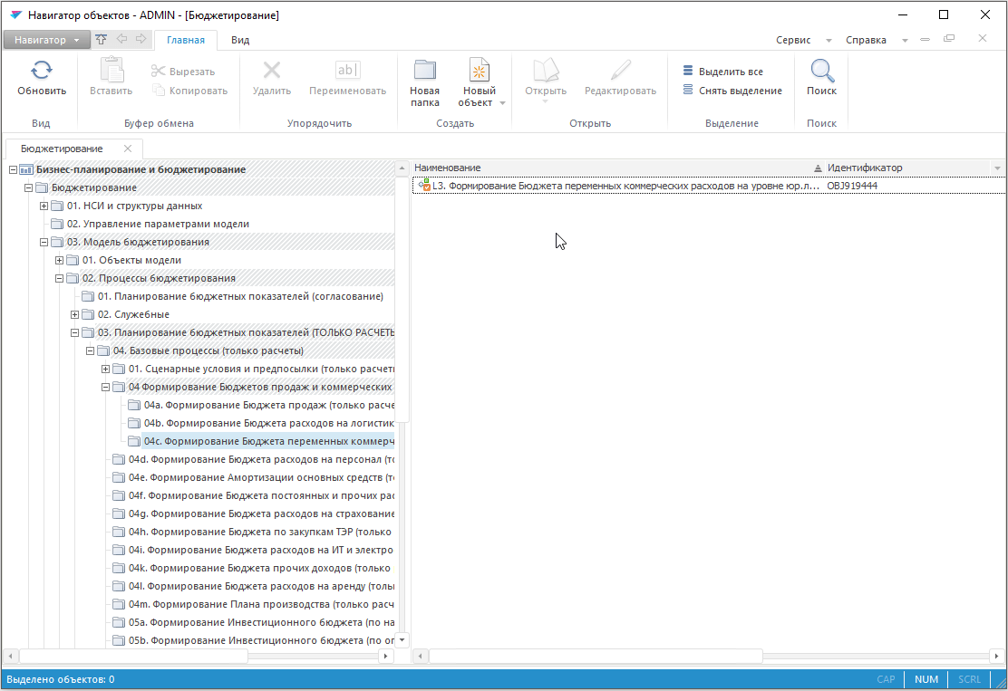
Task: Close the Бюджетирование document tab
Action: [128, 149]
